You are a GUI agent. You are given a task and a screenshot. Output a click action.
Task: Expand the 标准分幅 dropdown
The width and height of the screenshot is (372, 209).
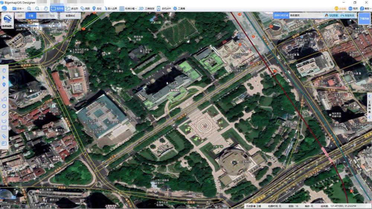coord(128,9)
